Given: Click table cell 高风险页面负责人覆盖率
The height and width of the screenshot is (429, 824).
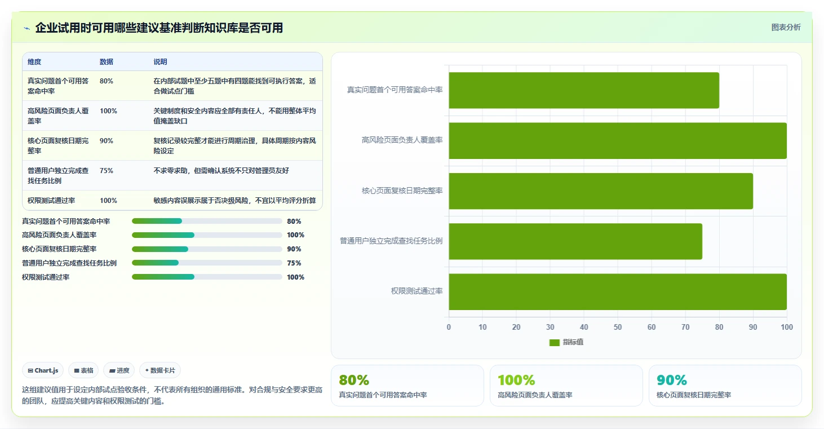Looking at the screenshot, I should (x=58, y=116).
